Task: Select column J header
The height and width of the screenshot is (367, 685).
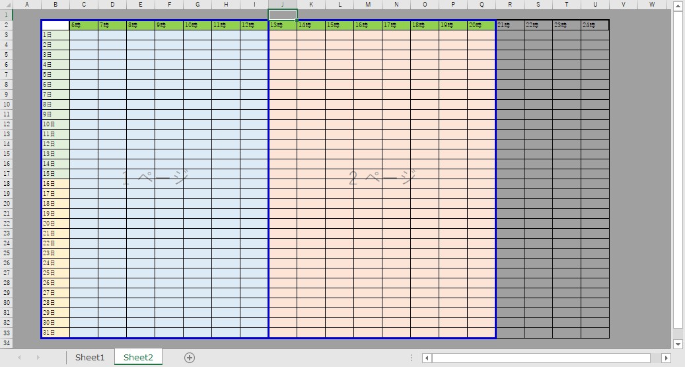Action: tap(283, 5)
